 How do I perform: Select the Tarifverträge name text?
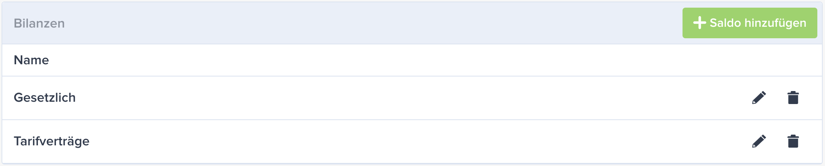click(x=52, y=141)
